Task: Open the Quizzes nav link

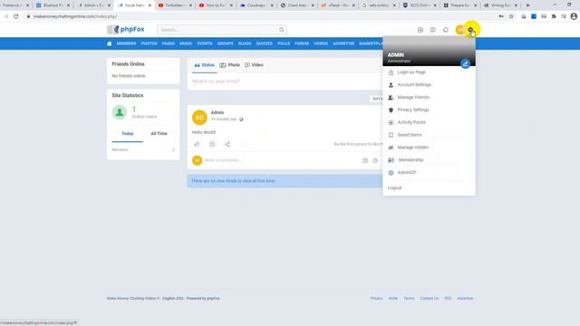Action: pyautogui.click(x=265, y=43)
